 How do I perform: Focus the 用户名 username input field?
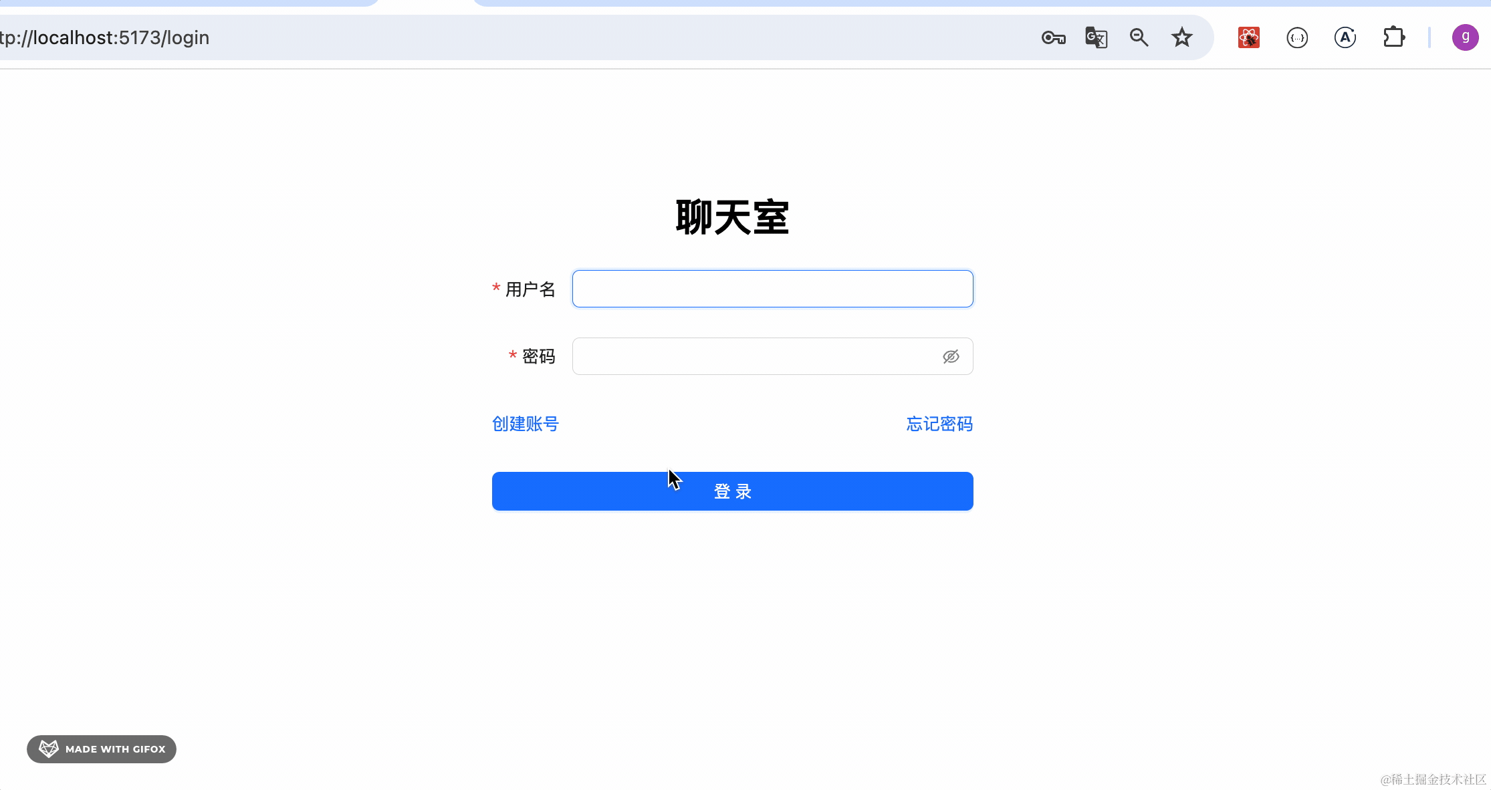pos(772,289)
